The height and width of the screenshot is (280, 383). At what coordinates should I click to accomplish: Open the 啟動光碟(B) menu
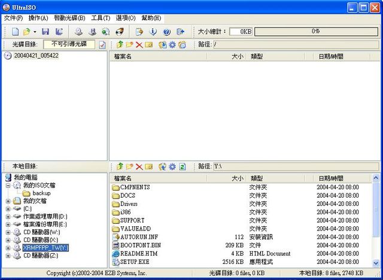[x=69, y=18]
